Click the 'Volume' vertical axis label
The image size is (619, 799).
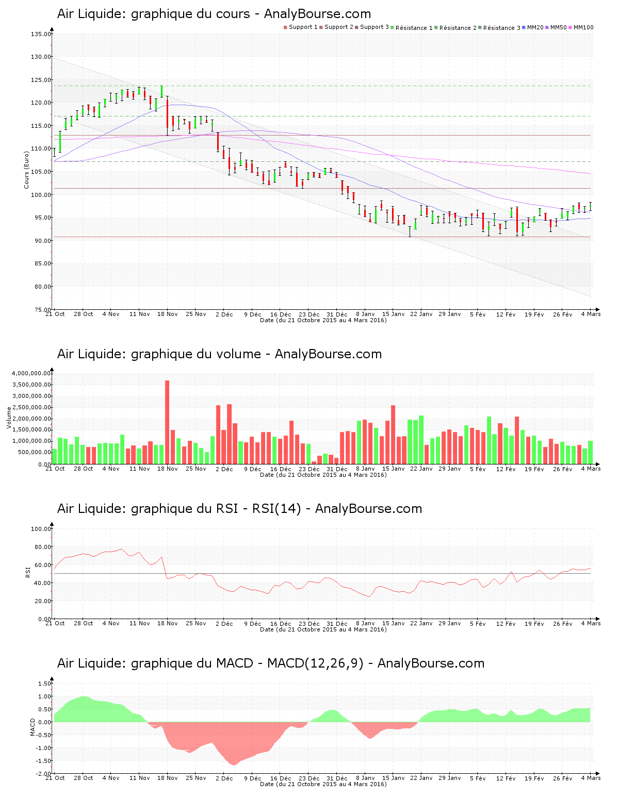click(x=9, y=418)
